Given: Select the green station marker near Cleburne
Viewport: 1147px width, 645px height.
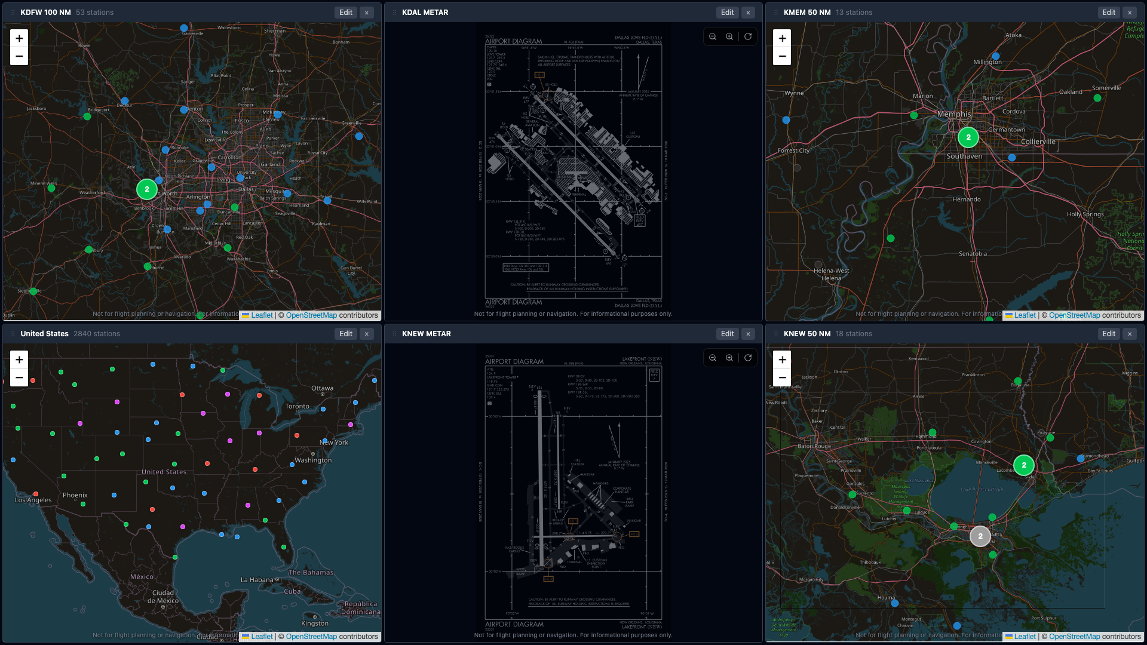Looking at the screenshot, I should [x=148, y=266].
